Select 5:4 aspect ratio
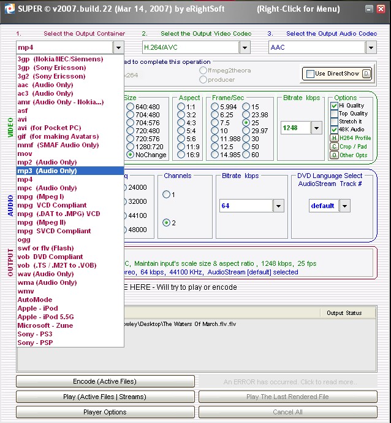The width and height of the screenshot is (391, 423). pos(181,131)
